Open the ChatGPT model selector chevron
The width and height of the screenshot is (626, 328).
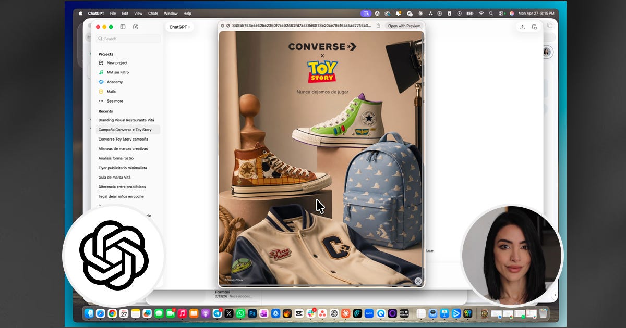[x=189, y=27]
